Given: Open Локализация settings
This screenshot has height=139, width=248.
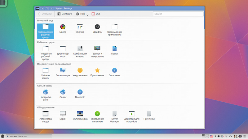Looking at the screenshot, I should [x=63, y=72].
